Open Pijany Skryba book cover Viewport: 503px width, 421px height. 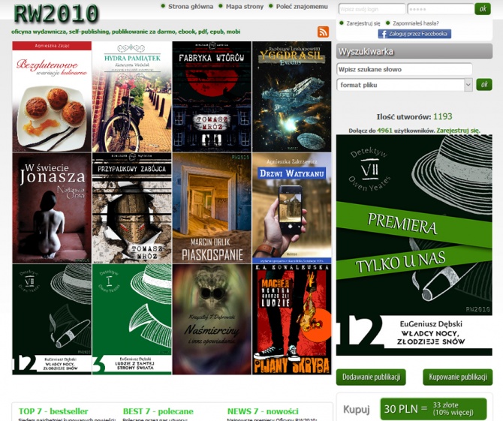291,320
